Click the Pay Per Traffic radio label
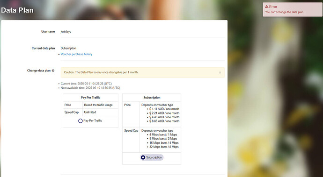Image resolution: width=323 pixels, height=177 pixels. [x=93, y=120]
